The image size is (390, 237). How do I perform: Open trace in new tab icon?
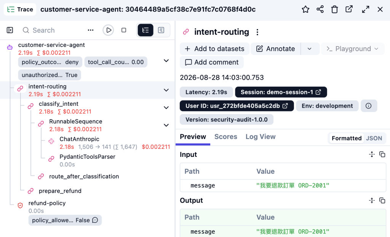point(349,10)
